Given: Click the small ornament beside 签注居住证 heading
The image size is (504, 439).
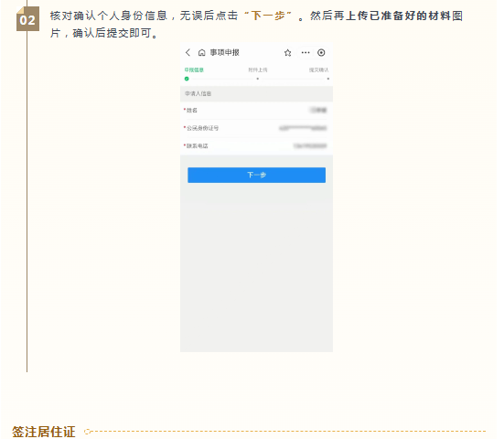Looking at the screenshot, I should pos(88,432).
